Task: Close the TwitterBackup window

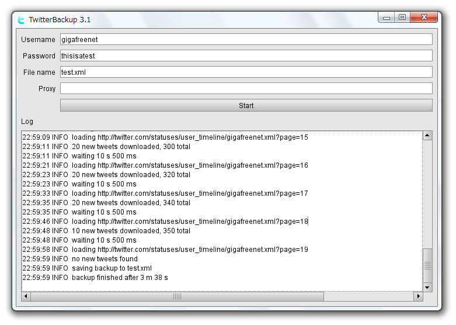Action: pyautogui.click(x=424, y=17)
